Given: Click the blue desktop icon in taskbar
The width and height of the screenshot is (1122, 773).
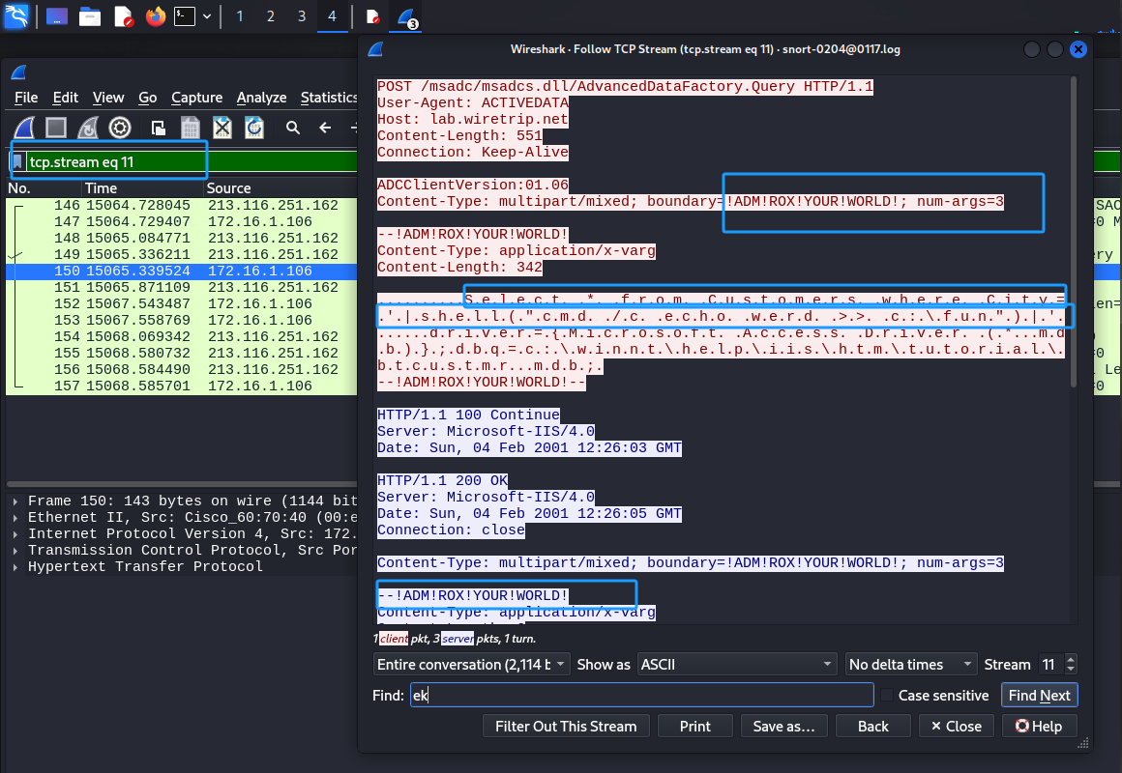Looking at the screenshot, I should [56, 16].
